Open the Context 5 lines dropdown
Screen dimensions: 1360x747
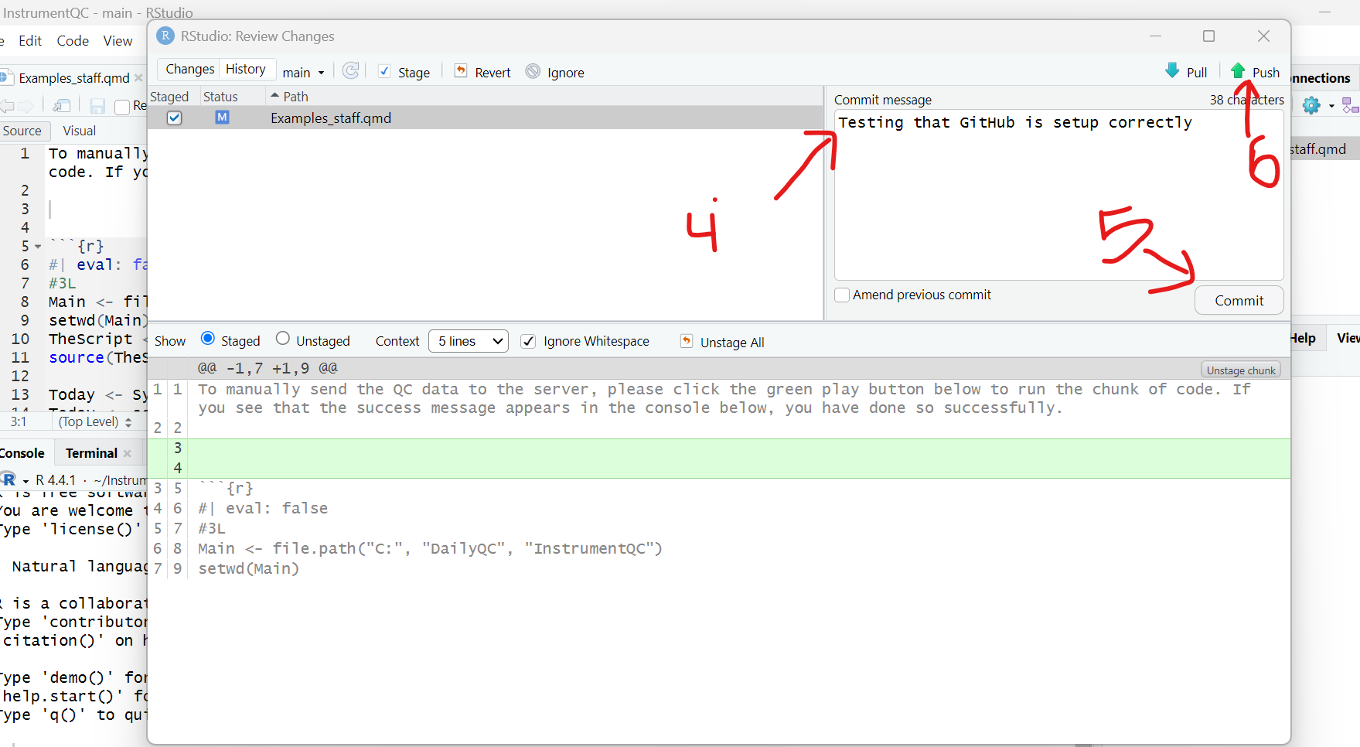469,341
